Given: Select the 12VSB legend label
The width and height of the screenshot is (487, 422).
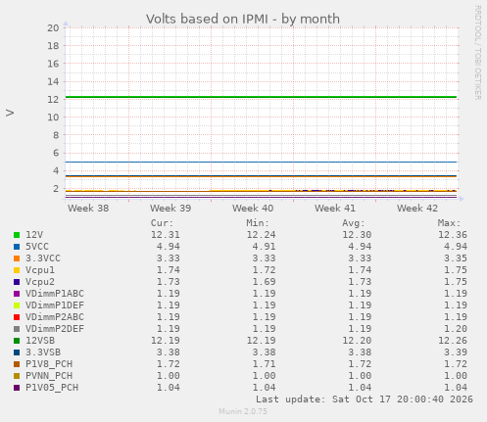Looking at the screenshot, I should (x=40, y=341).
